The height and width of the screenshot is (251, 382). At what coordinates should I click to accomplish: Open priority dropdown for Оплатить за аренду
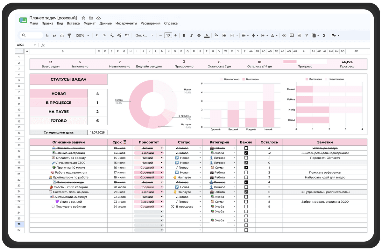[162, 158]
